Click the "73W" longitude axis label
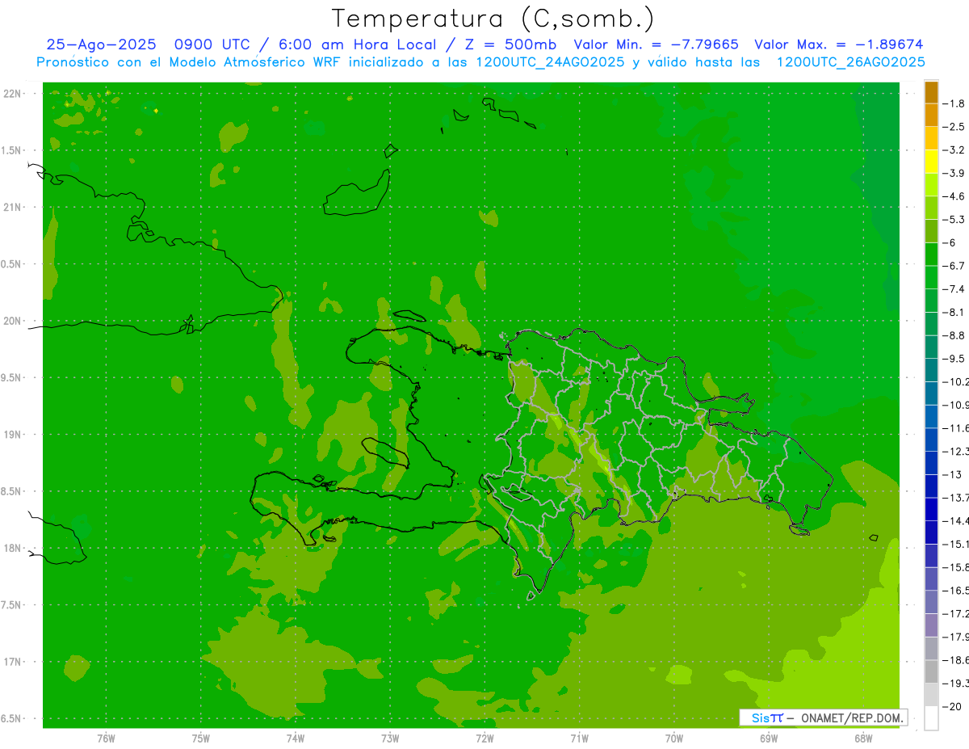The height and width of the screenshot is (749, 969). pyautogui.click(x=390, y=738)
